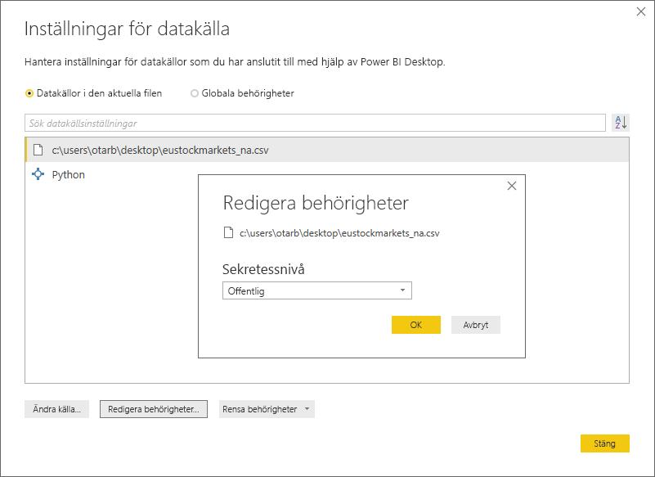Confirm with the OK button
Image resolution: width=655 pixels, height=477 pixels.
click(416, 325)
